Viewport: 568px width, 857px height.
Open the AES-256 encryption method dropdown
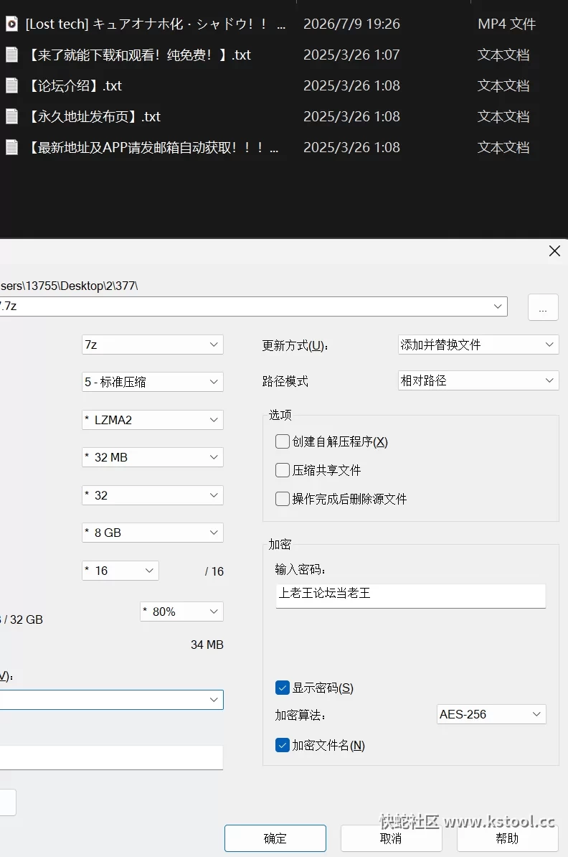(x=491, y=714)
